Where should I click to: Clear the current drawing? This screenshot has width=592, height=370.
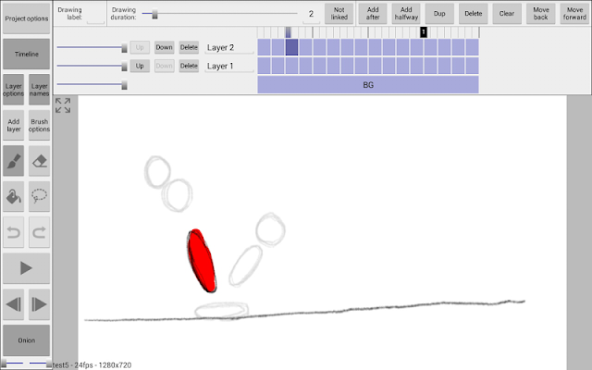[x=507, y=14]
